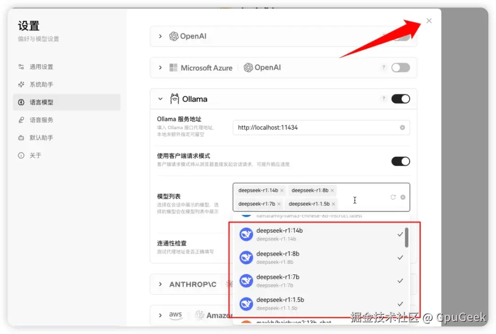Click inside the 模型列表 selection box

pyautogui.click(x=321, y=197)
